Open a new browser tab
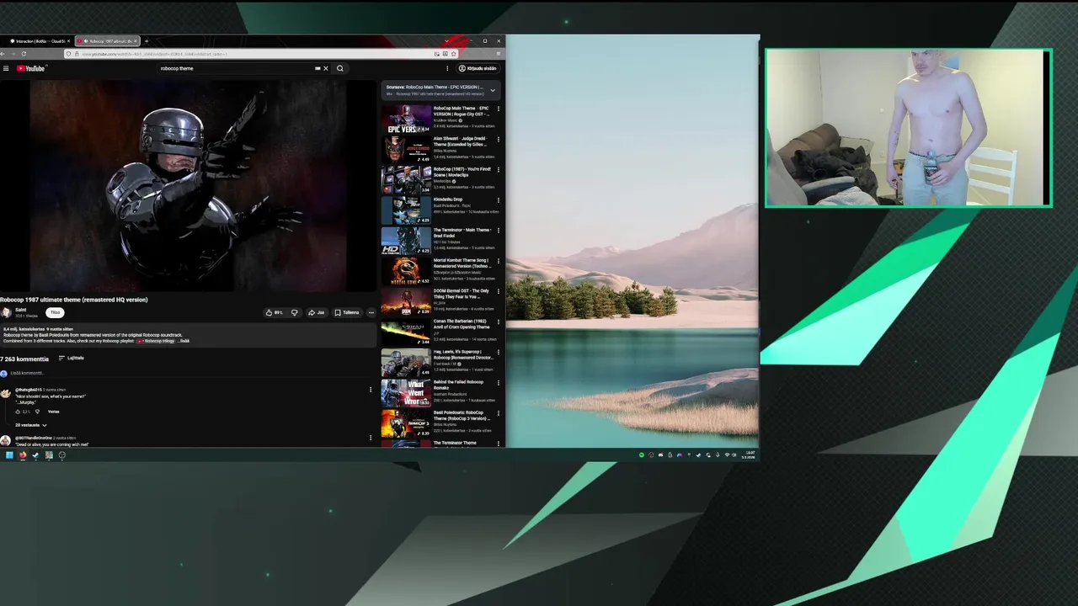Viewport: 1078px width, 606px height. tap(147, 41)
